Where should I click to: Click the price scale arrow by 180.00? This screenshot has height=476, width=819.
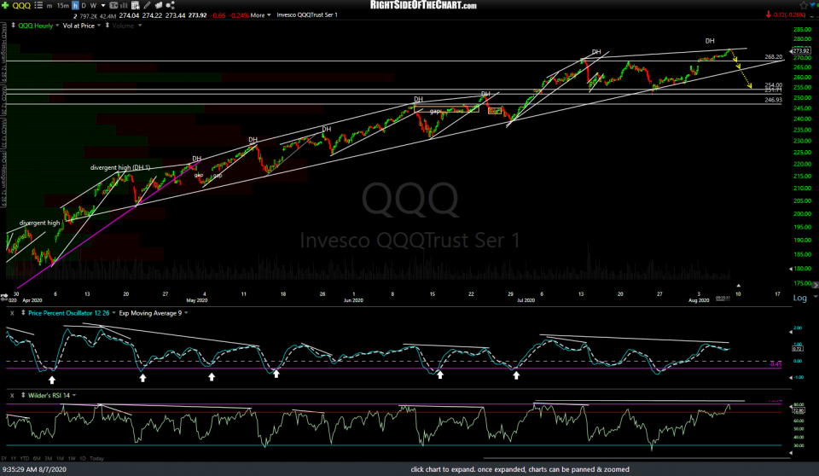pyautogui.click(x=790, y=269)
